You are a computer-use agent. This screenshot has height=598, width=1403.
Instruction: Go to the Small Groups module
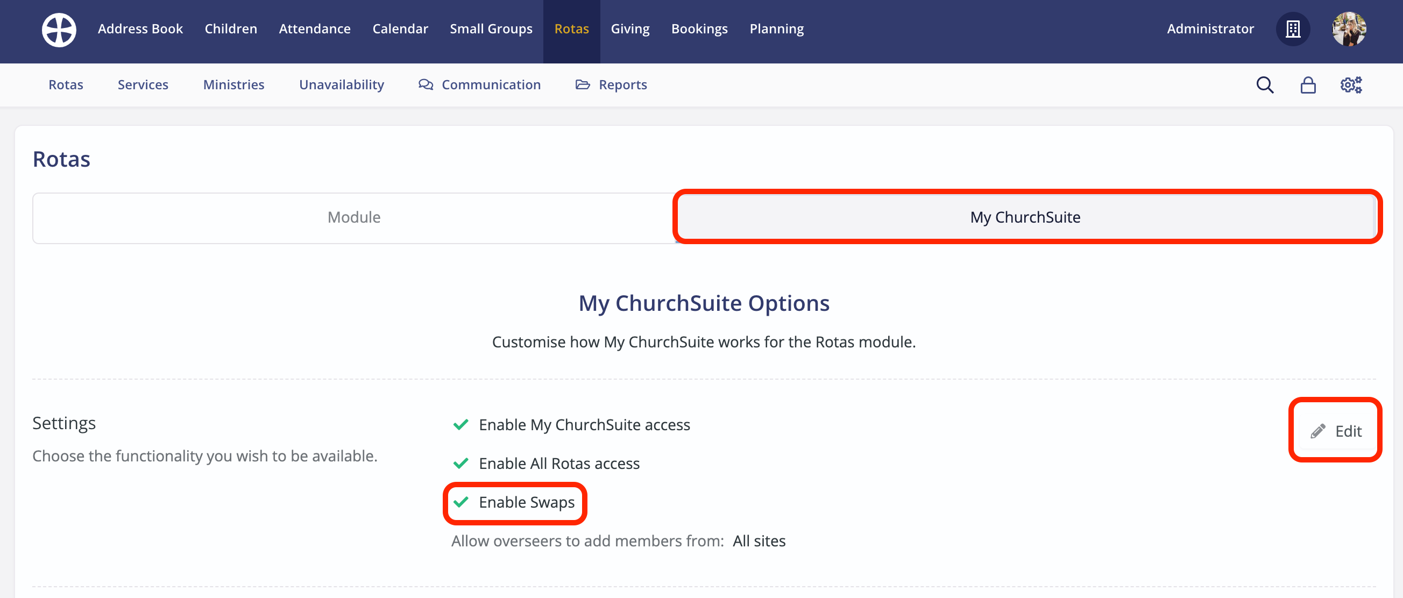click(491, 29)
